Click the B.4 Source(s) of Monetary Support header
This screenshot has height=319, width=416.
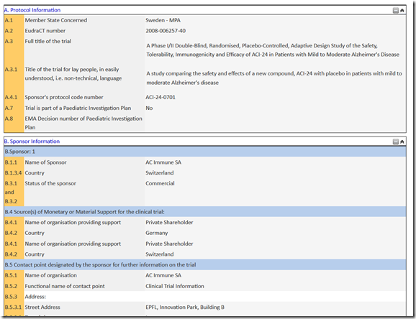pyautogui.click(x=205, y=212)
